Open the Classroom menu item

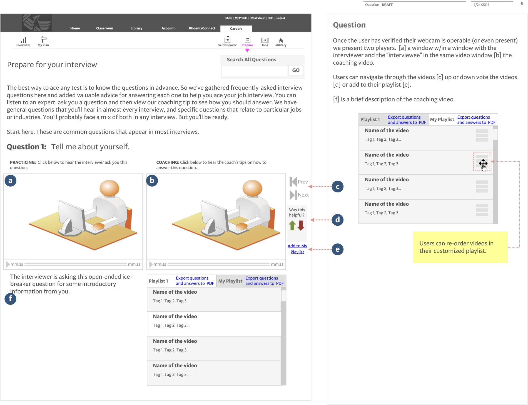pos(104,28)
